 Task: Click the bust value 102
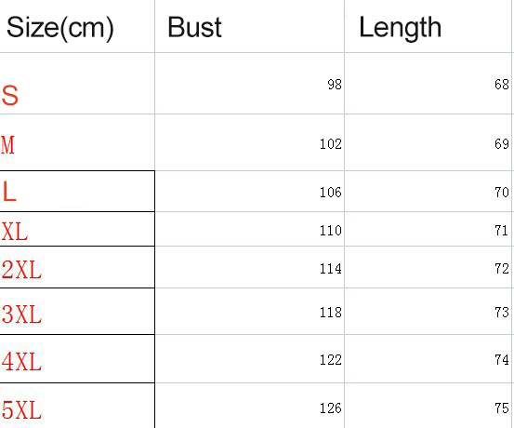(331, 144)
